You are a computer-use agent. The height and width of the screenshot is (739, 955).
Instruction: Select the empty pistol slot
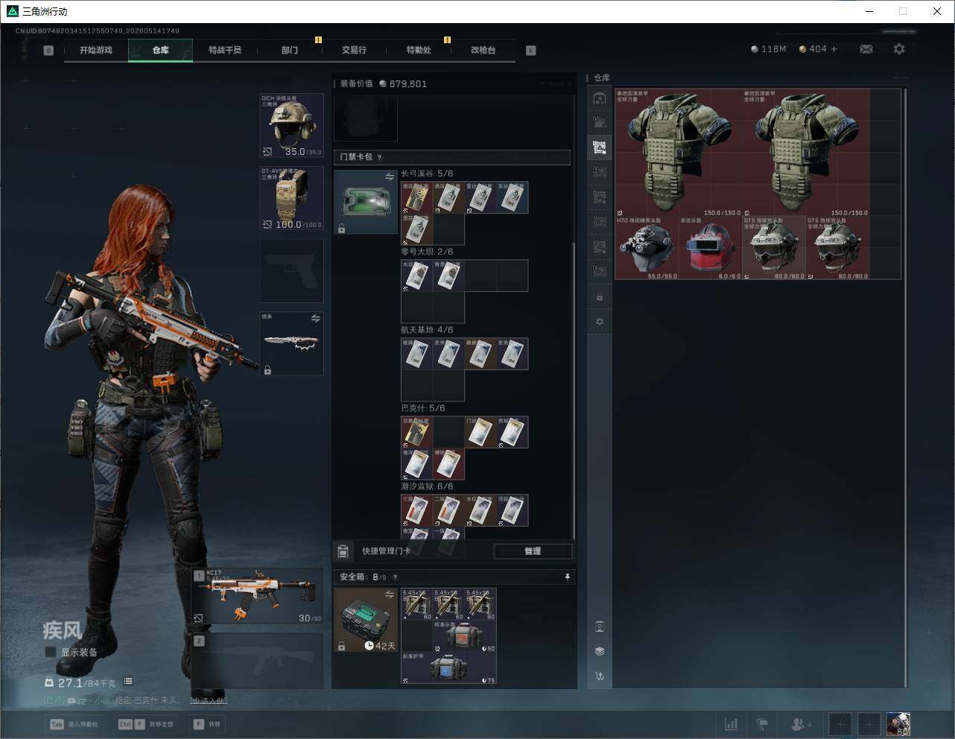291,270
